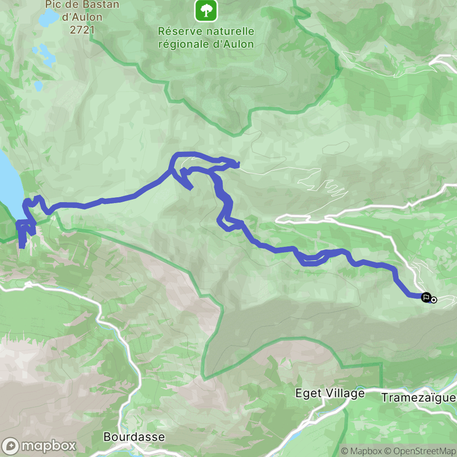This screenshot has width=457, height=457.
Task: Open the Mapbox logo
Action: (x=38, y=446)
